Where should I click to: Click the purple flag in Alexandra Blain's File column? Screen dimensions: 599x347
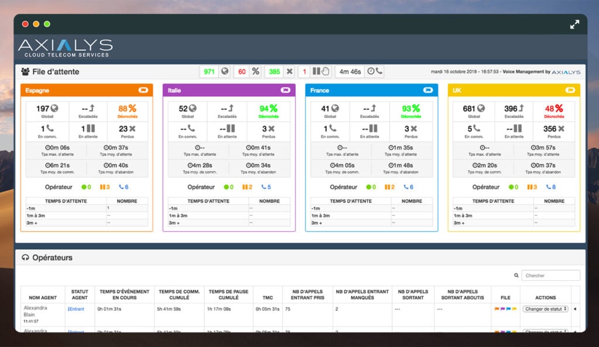click(x=502, y=309)
